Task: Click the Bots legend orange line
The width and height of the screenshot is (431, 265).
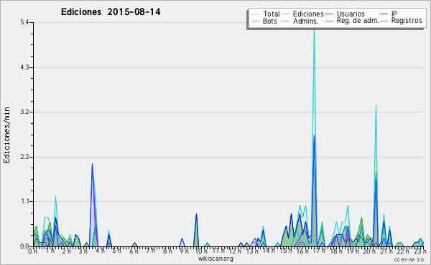Action: (x=255, y=21)
